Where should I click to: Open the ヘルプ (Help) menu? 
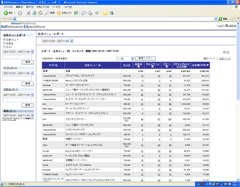tap(68, 7)
